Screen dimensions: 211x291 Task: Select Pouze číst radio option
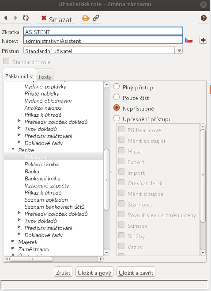pyautogui.click(x=117, y=97)
